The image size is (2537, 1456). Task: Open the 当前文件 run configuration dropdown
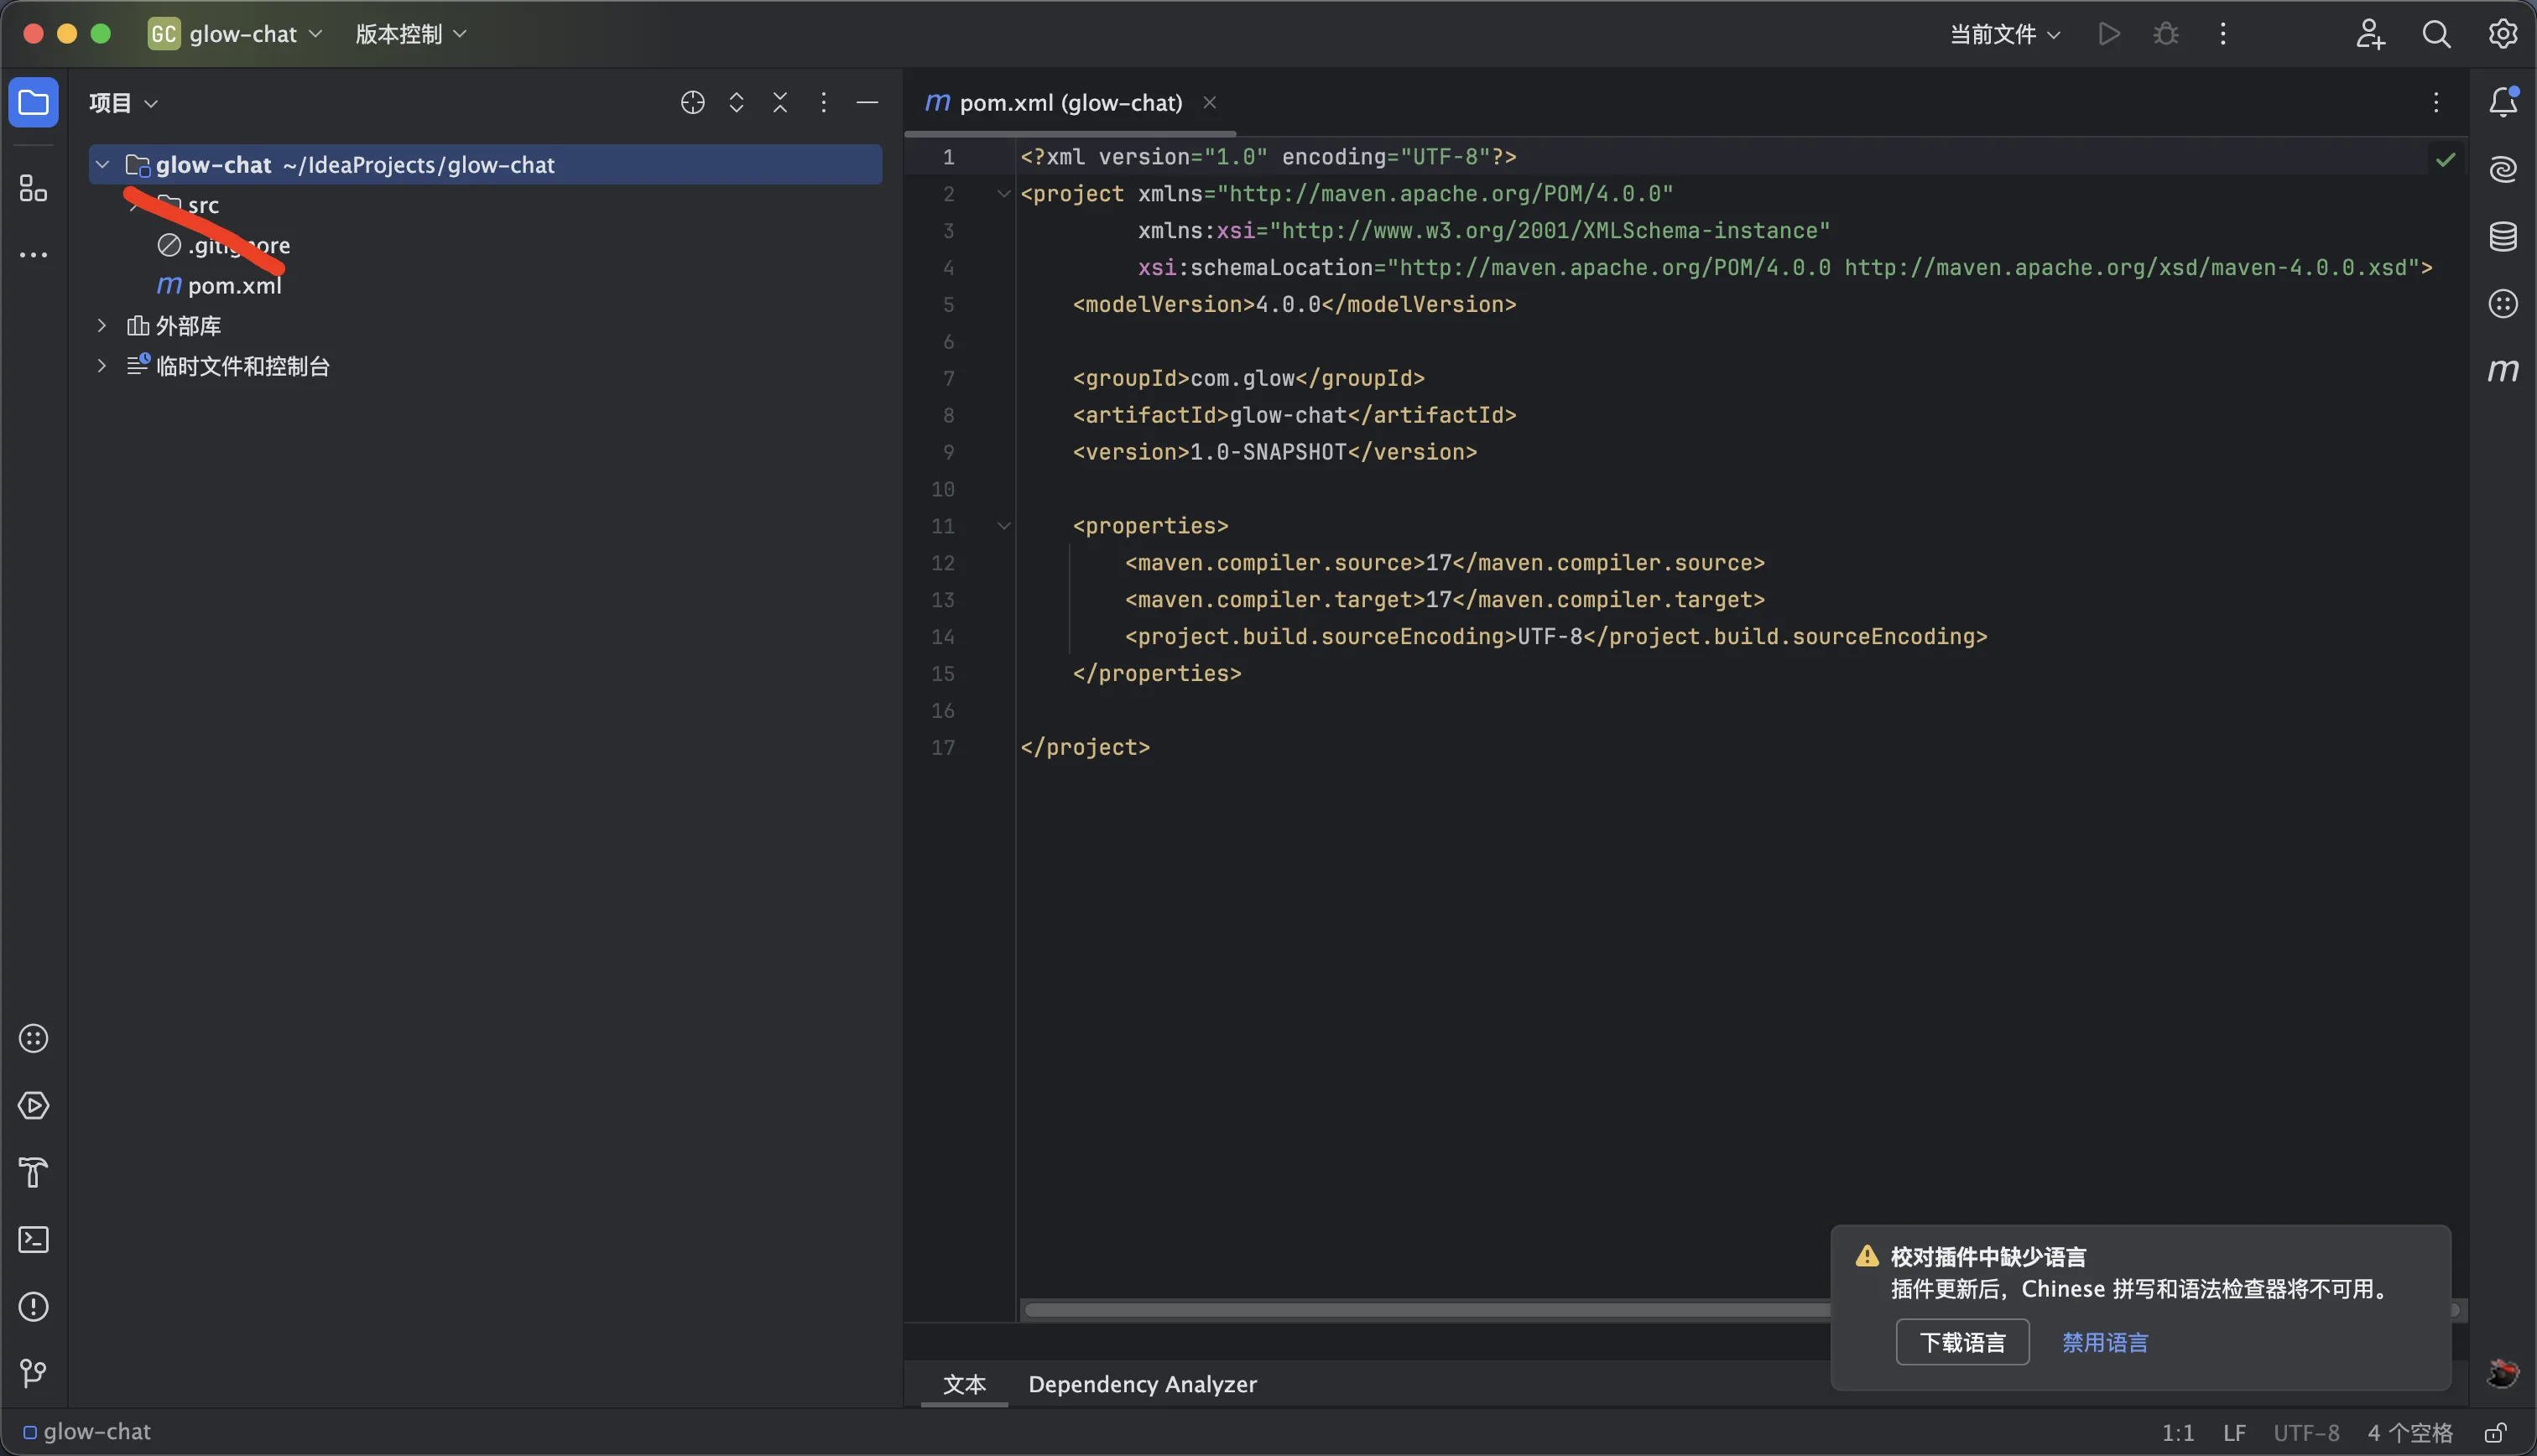click(x=2004, y=34)
